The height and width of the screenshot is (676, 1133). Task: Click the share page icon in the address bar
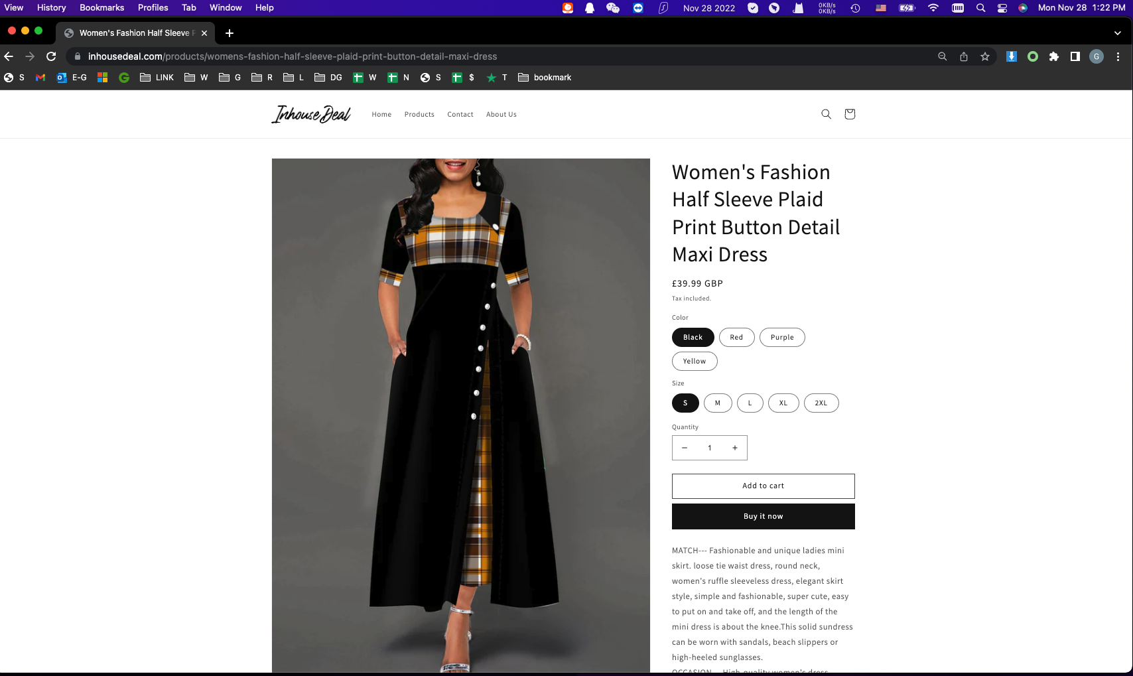pyautogui.click(x=964, y=56)
